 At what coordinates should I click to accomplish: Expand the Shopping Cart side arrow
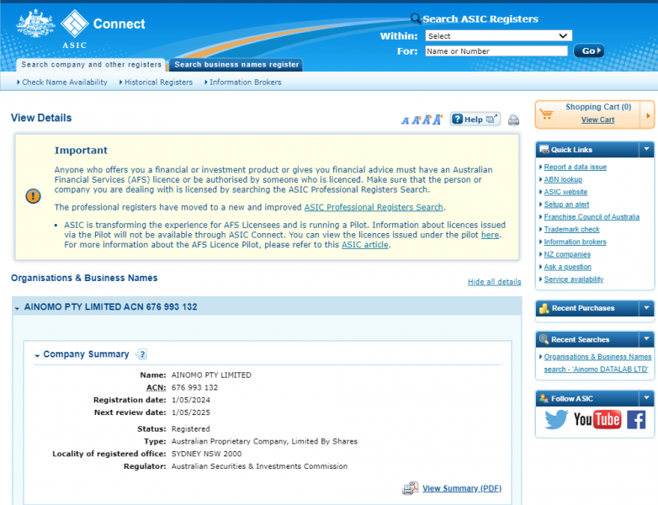(x=648, y=115)
